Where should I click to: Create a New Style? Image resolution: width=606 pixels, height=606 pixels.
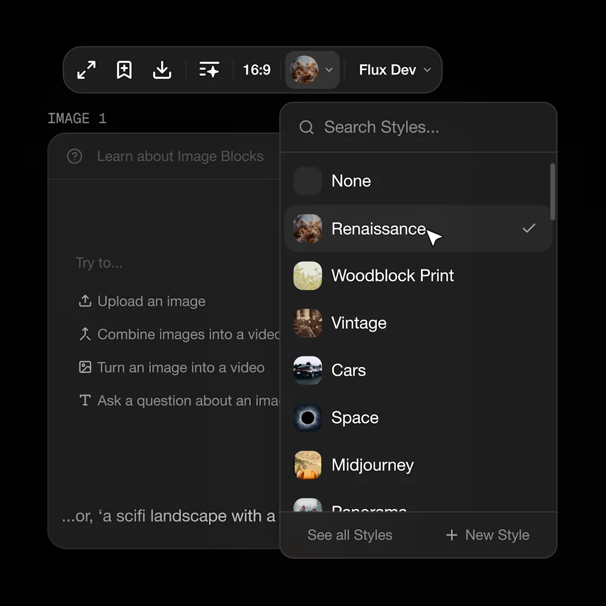(x=488, y=535)
